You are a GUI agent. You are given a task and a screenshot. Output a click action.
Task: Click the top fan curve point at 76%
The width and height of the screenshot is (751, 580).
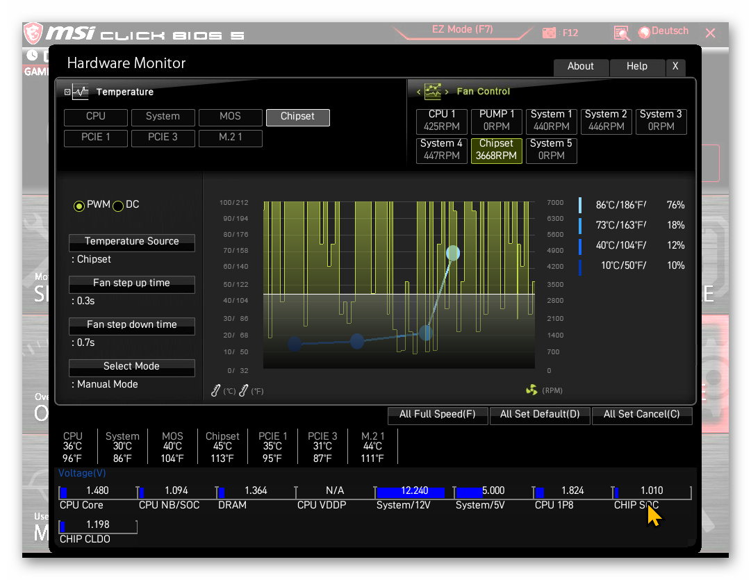452,253
